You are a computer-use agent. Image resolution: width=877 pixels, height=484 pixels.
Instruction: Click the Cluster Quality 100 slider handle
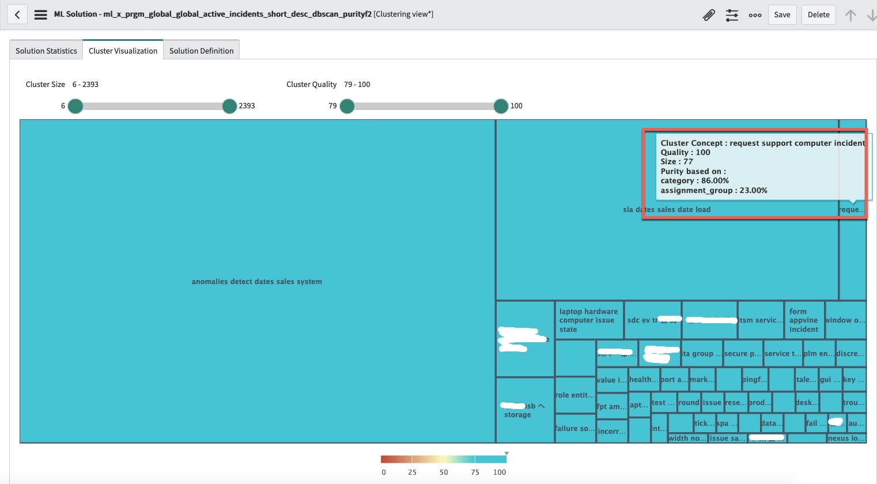[x=501, y=106]
